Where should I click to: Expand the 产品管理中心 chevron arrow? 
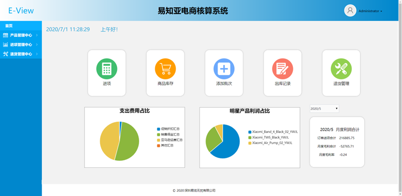37,35
